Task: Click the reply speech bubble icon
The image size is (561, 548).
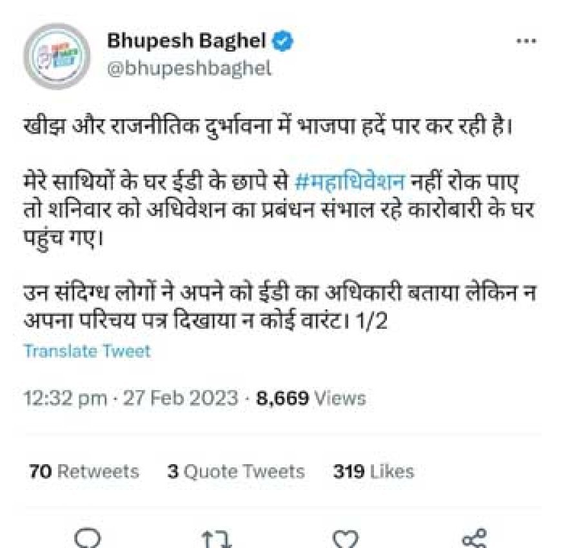Action: coord(87,538)
